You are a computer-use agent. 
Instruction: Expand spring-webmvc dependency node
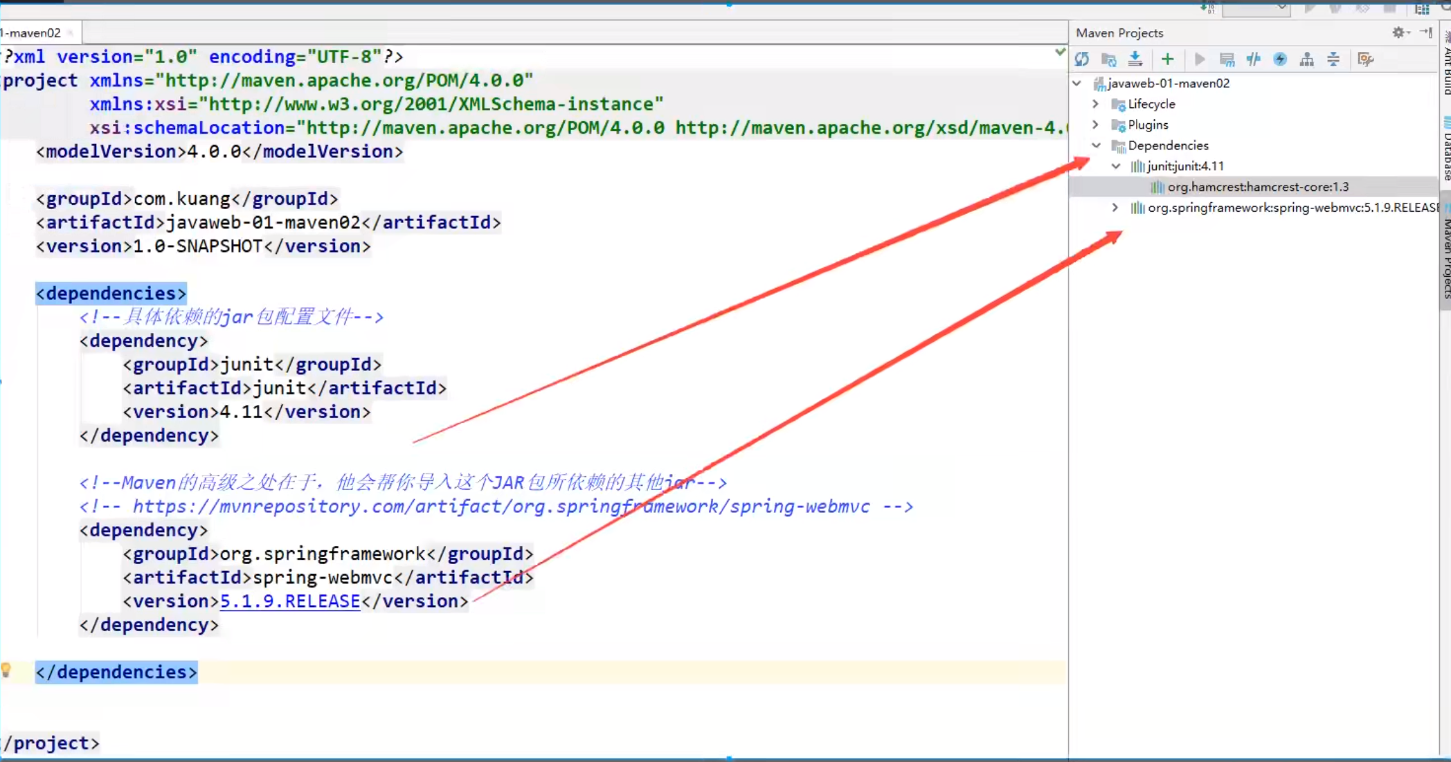pyautogui.click(x=1115, y=208)
